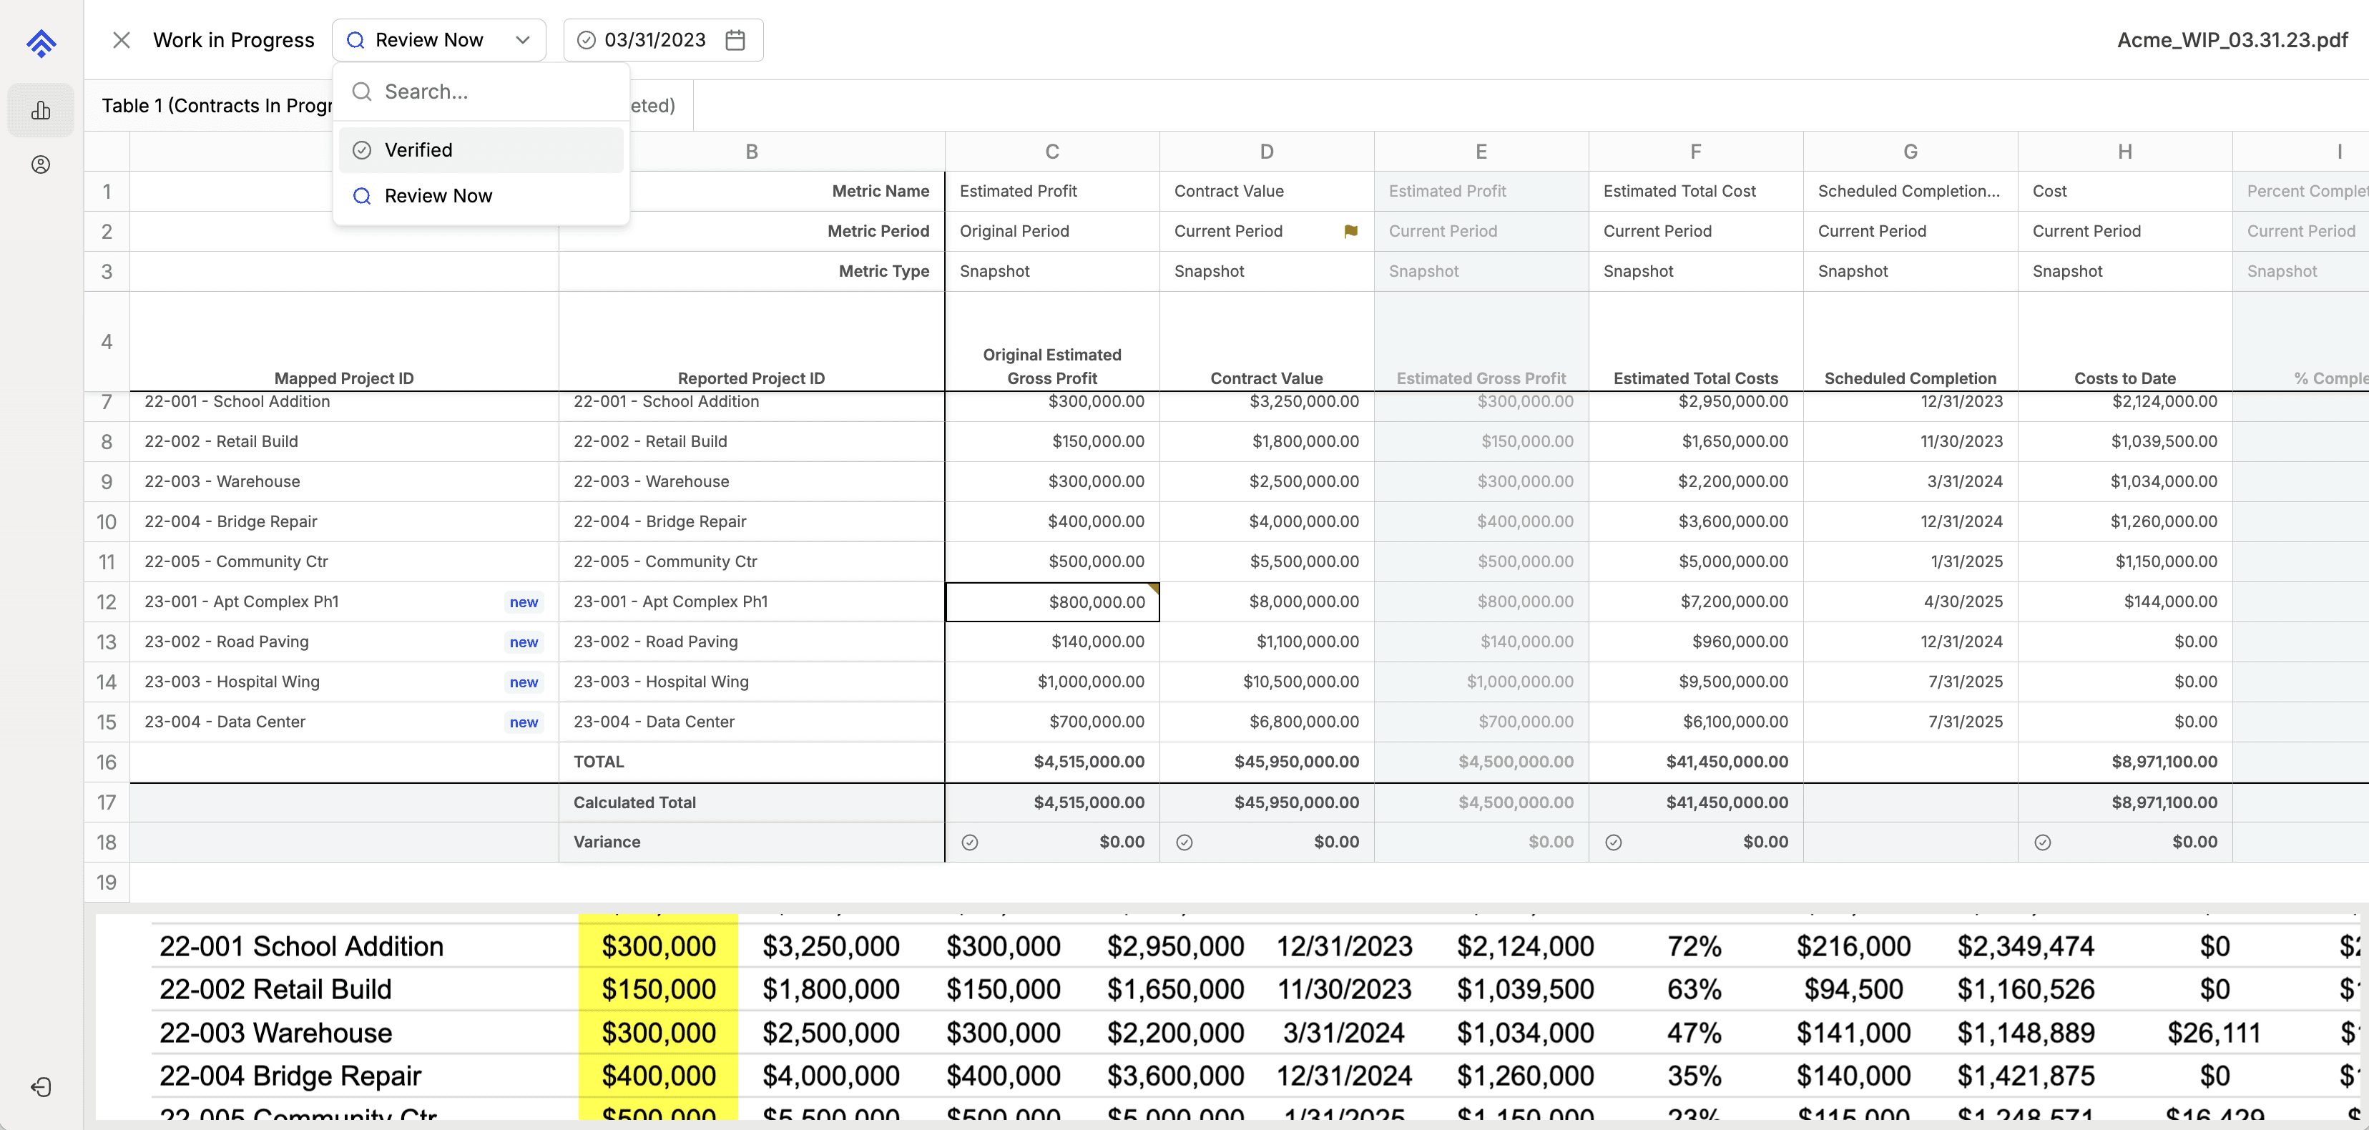Click the Calculated Total label
2369x1130 pixels.
pyautogui.click(x=634, y=802)
